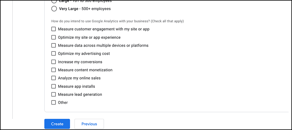Select the partially visible Large radio button

point(54,1)
